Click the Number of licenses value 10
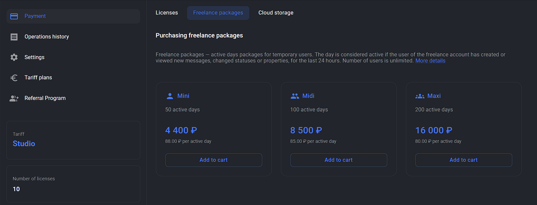Viewport: 537px width, 205px height. [x=16, y=189]
